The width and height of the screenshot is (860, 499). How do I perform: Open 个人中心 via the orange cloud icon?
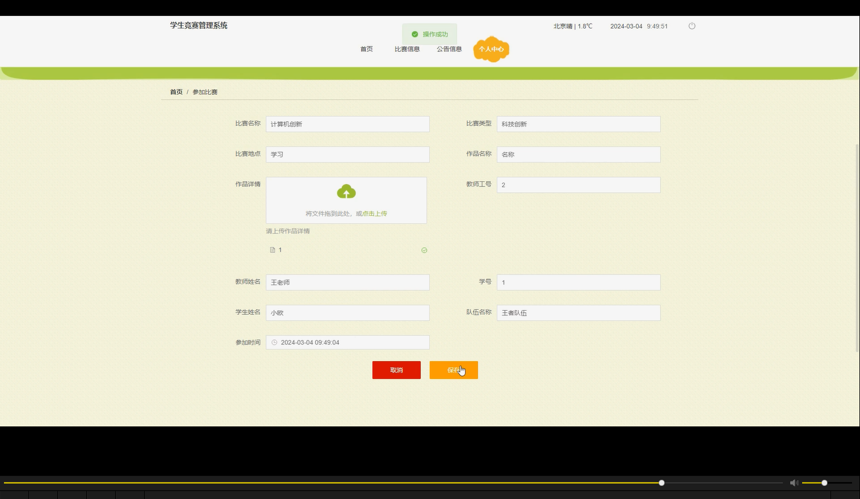click(491, 49)
